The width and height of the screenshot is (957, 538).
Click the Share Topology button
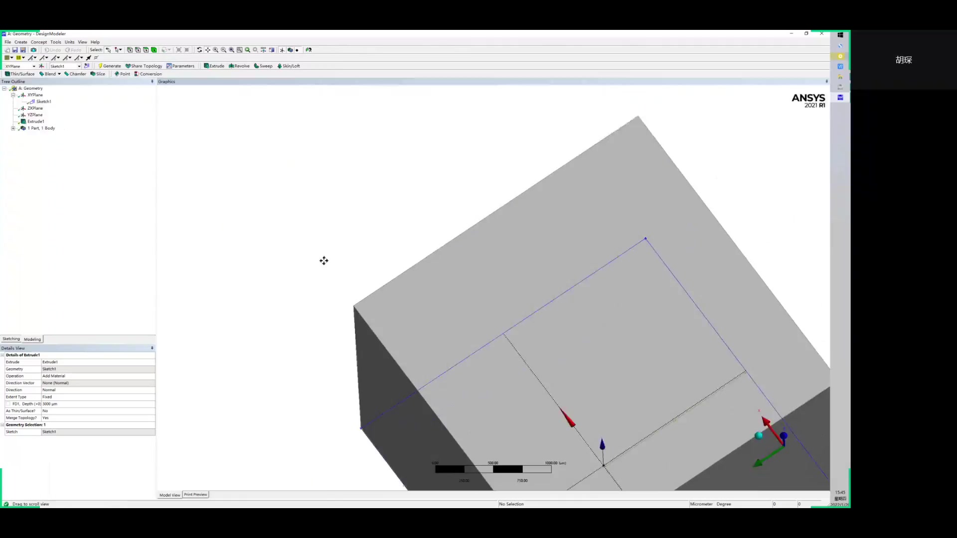click(144, 66)
